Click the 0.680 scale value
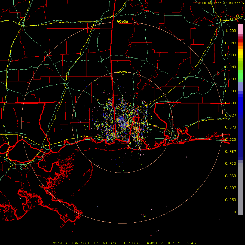Viewport: 245px width, 245px height. coord(231,103)
